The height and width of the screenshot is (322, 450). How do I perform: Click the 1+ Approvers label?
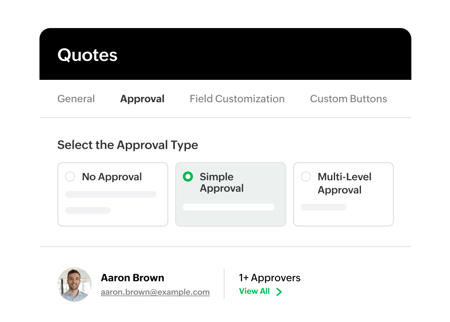[x=270, y=278]
